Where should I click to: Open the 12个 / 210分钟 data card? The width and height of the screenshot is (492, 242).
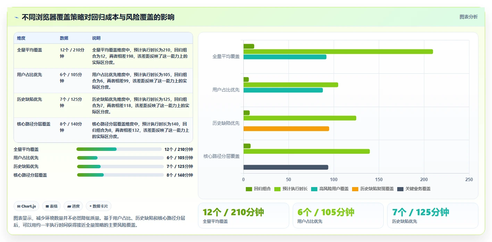pyautogui.click(x=243, y=216)
